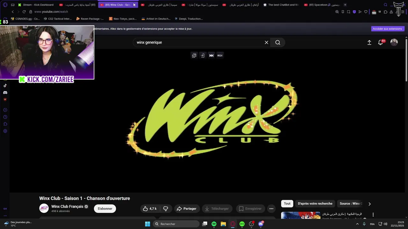This screenshot has height=229, width=408.
Task: Open more actions three-dots under video
Action: coord(271,209)
